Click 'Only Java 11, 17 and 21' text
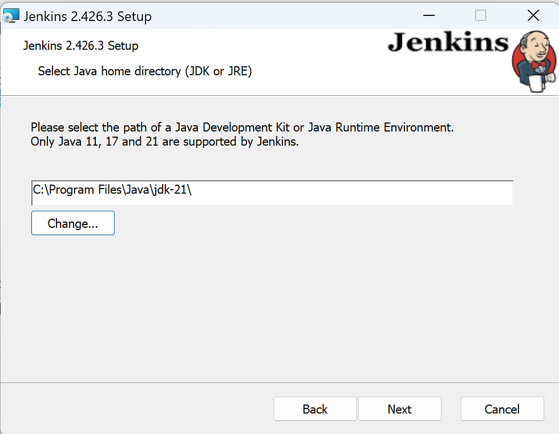The width and height of the screenshot is (559, 434). 165,142
